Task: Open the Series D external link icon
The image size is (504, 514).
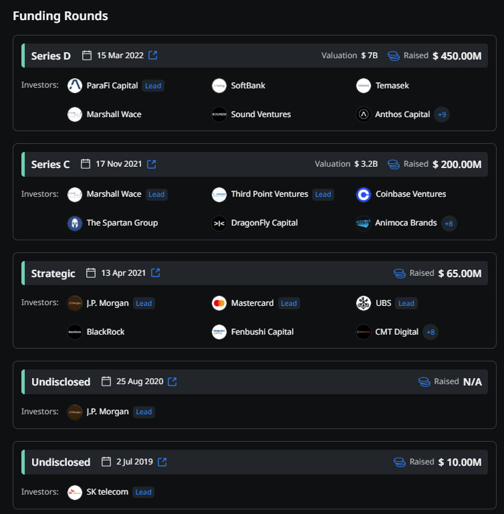Action: coord(152,56)
